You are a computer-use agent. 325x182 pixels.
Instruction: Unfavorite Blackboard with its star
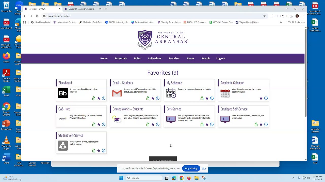pyautogui.click(x=99, y=98)
